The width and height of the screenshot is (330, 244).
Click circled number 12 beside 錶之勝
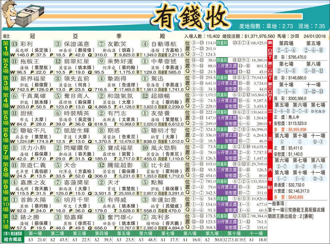point(15,217)
